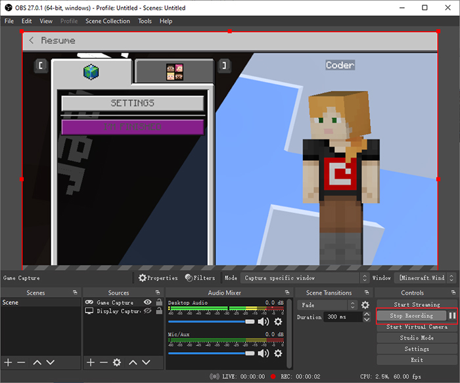460x383 pixels.
Task: Hide the Game Capture source
Action: [x=148, y=302]
